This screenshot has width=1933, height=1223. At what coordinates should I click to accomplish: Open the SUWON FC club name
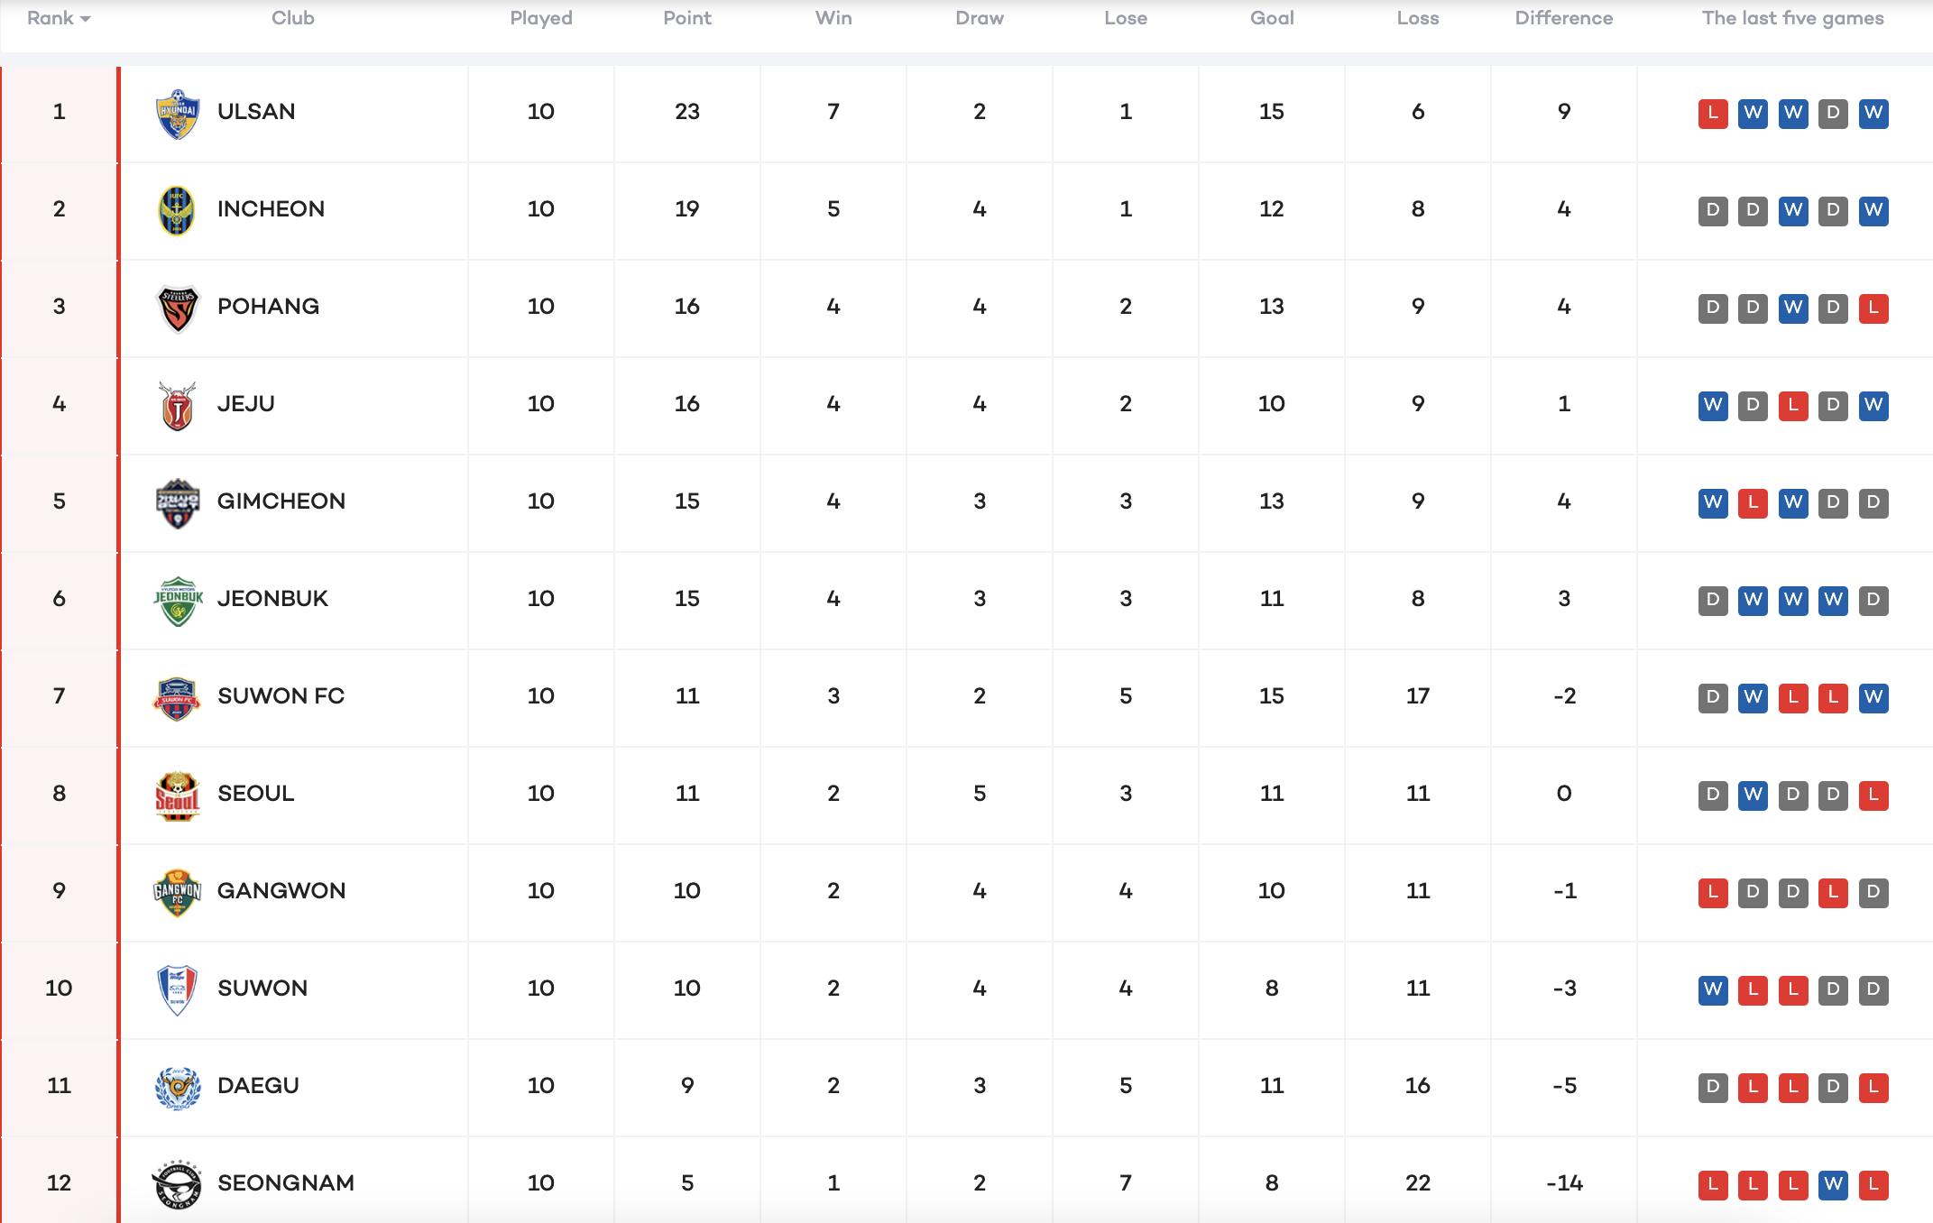[x=281, y=696]
